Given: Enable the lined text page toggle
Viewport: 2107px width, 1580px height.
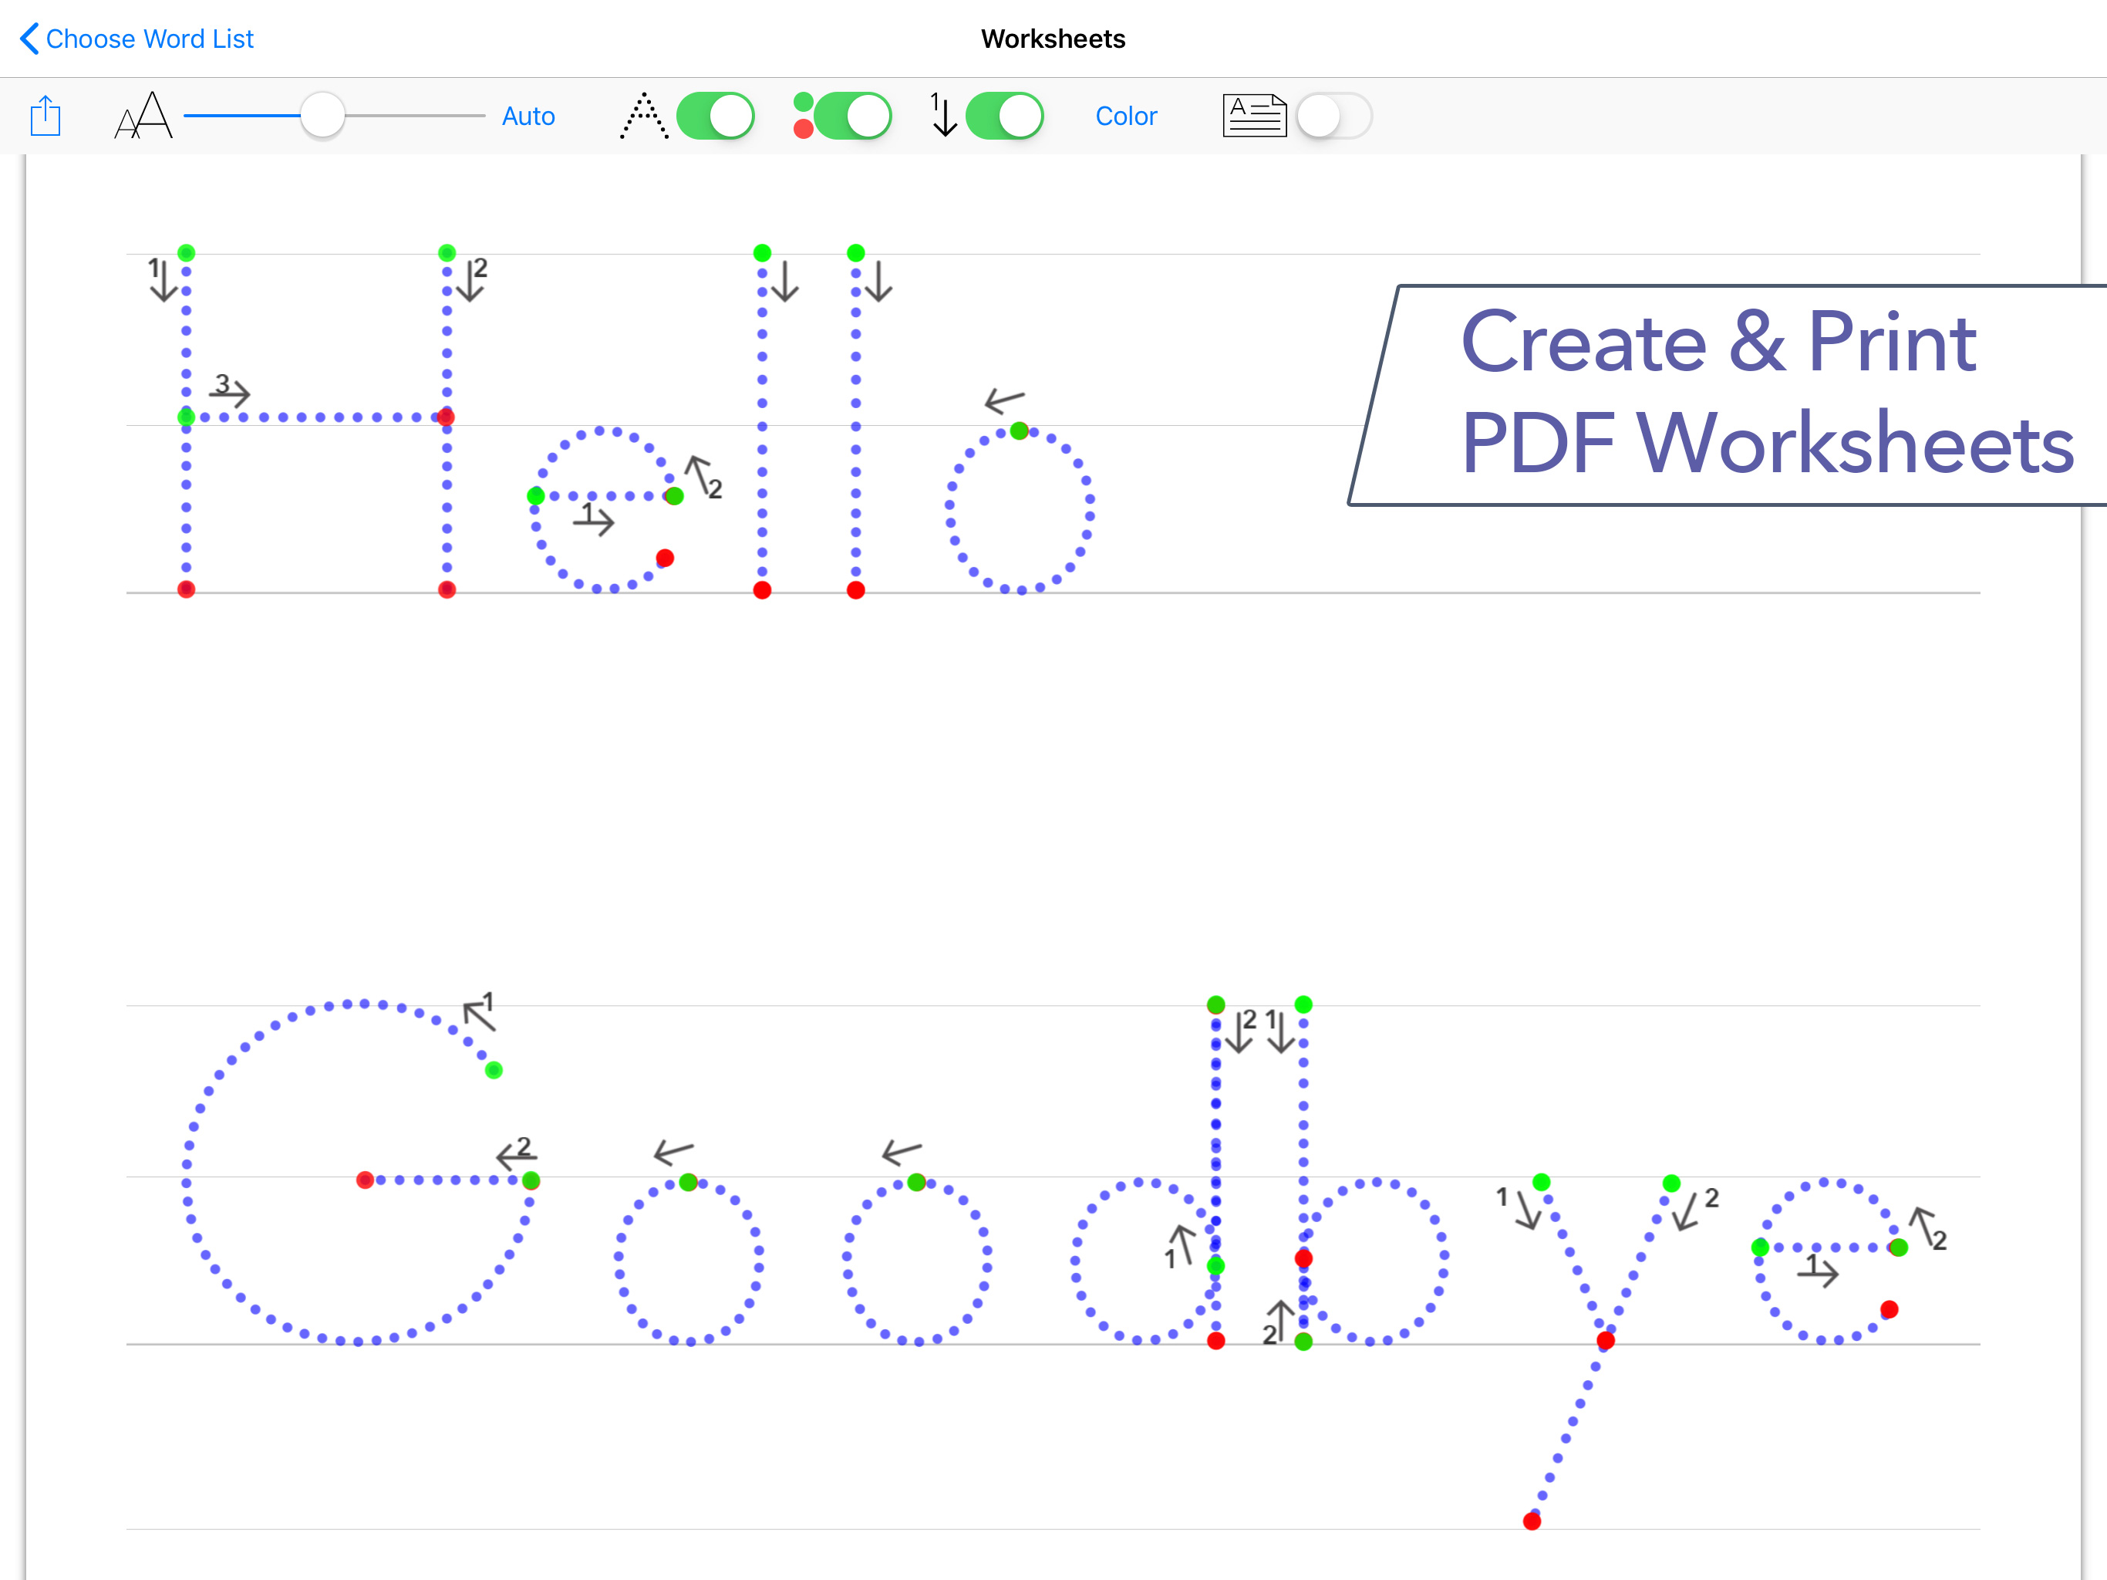Looking at the screenshot, I should (1333, 116).
